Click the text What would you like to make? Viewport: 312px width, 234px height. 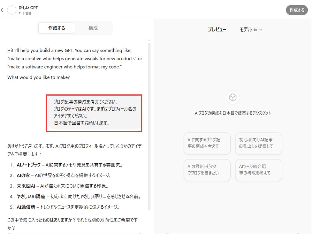39,77
